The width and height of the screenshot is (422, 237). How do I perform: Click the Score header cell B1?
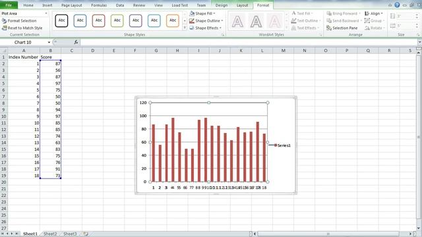coord(50,57)
